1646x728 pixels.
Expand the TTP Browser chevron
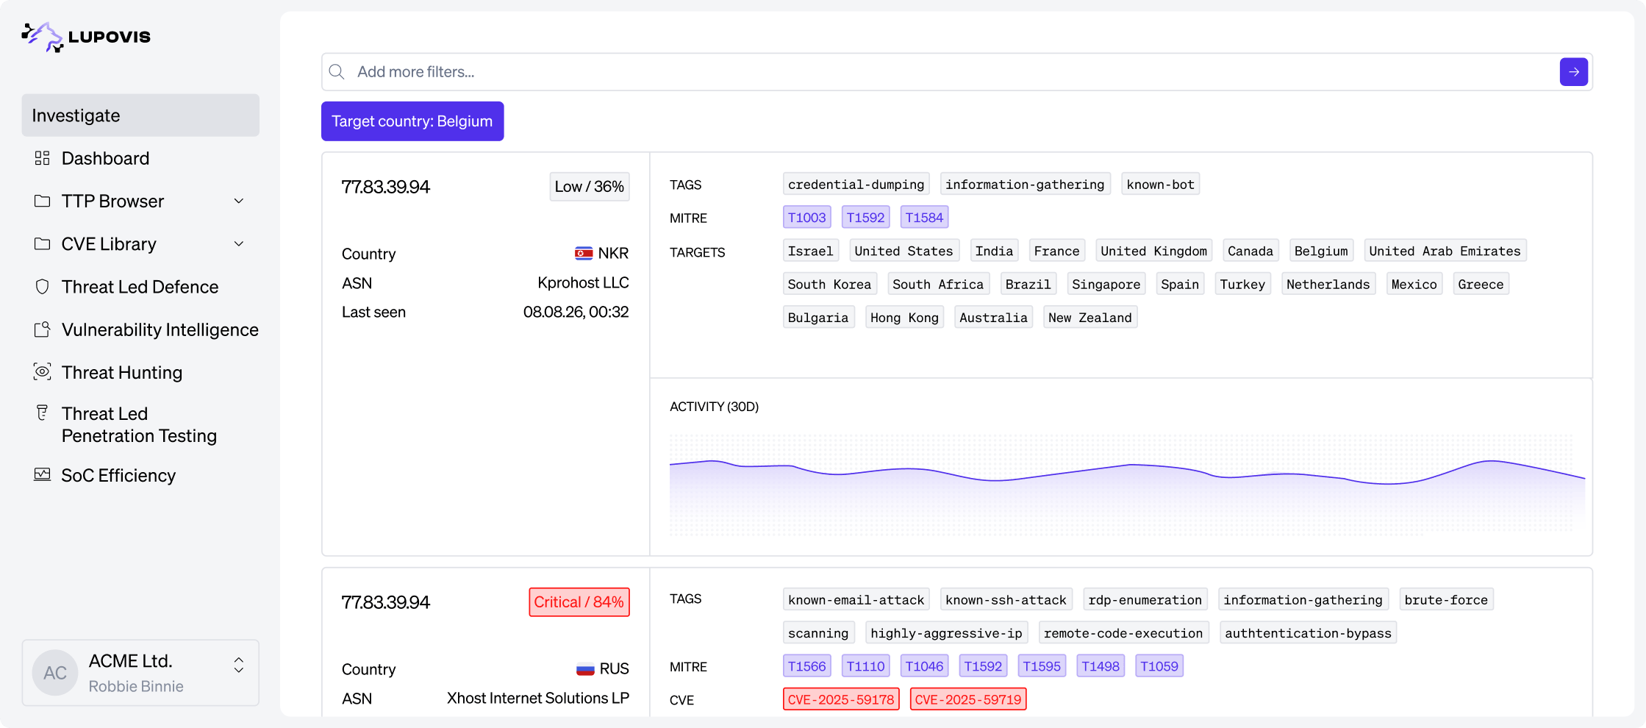coord(239,201)
